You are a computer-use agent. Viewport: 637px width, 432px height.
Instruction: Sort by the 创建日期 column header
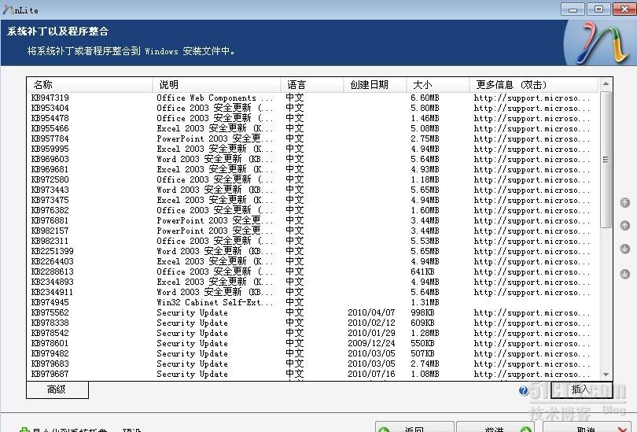point(374,85)
